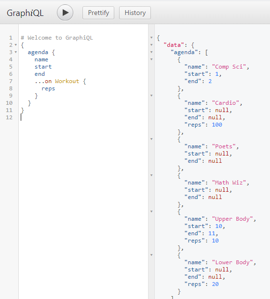Click the 'Workout' type in the fragment
270x299 pixels.
67,81
